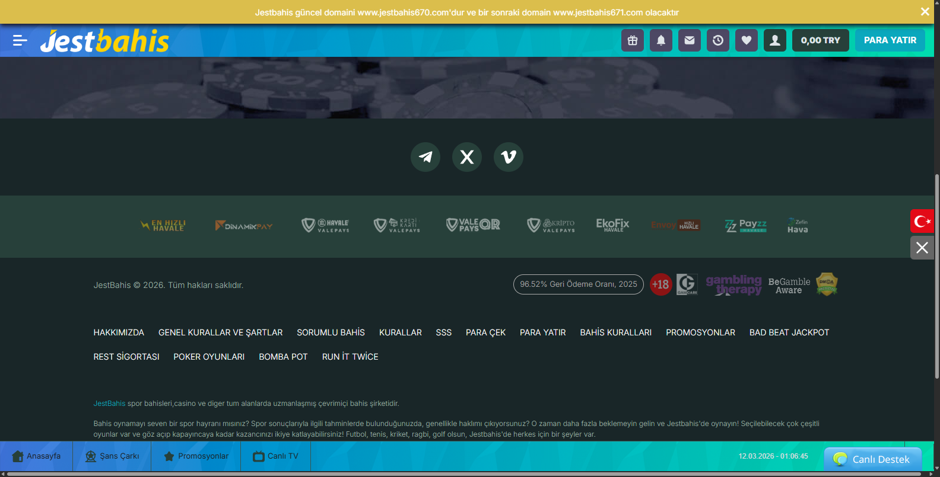This screenshot has width=940, height=477.
Task: Choose the EkoFix Havale logo
Action: click(x=612, y=225)
